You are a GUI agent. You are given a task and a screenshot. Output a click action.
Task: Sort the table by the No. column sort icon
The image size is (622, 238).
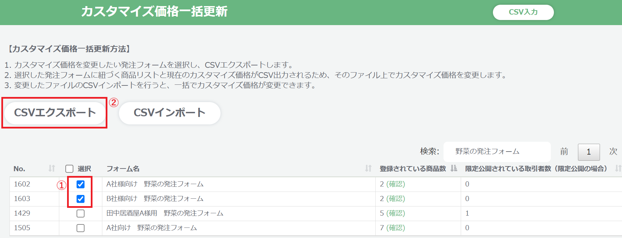(x=51, y=168)
